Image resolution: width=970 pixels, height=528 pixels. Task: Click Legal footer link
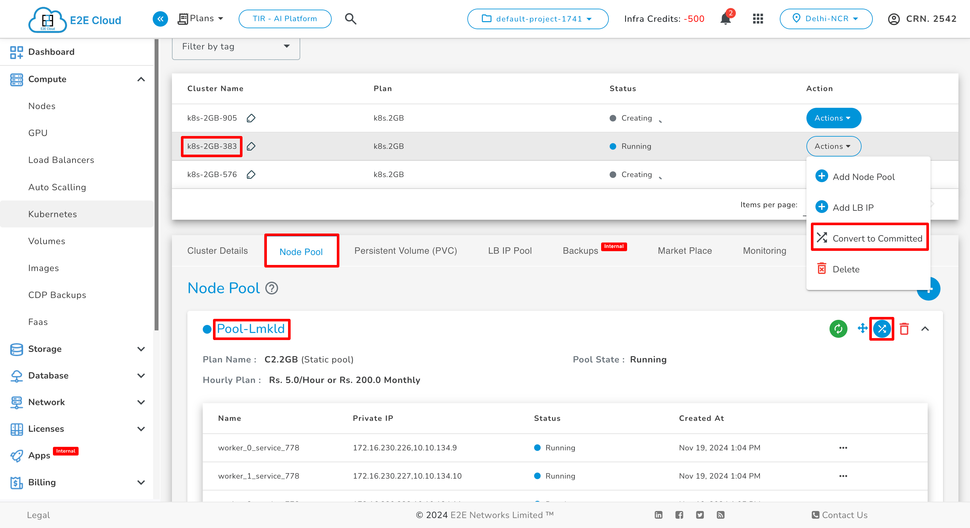coord(38,515)
